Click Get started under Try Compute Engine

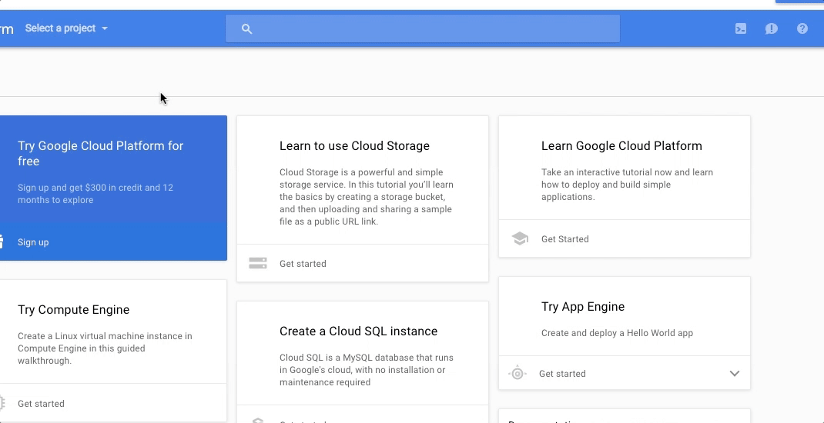tap(41, 404)
